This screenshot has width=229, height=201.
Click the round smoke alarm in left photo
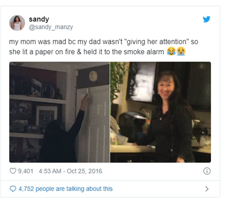[x=93, y=76]
